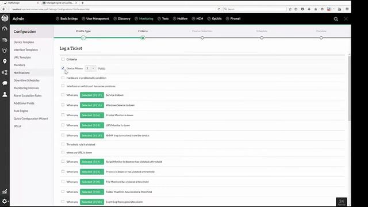This screenshot has height=207, width=368.
Task: Open the Inventory list icon in left rail
Action: [x=5, y=40]
